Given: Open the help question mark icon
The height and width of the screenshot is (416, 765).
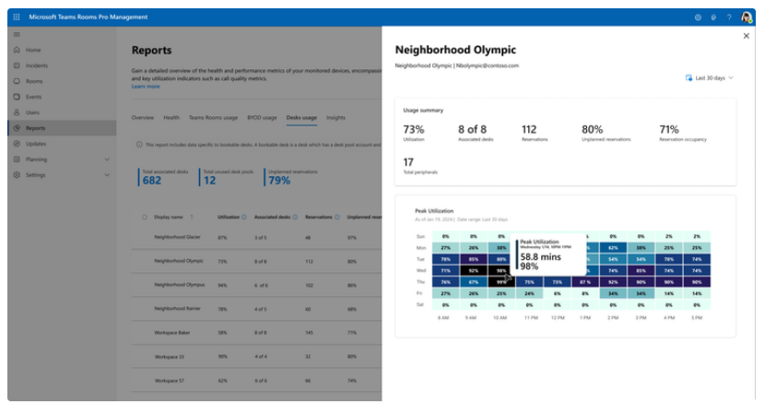Looking at the screenshot, I should pos(729,18).
